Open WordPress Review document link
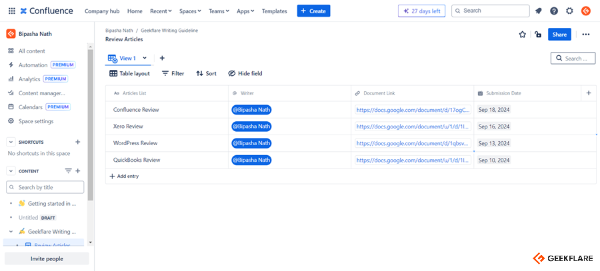Image resolution: width=600 pixels, height=271 pixels. click(413, 143)
